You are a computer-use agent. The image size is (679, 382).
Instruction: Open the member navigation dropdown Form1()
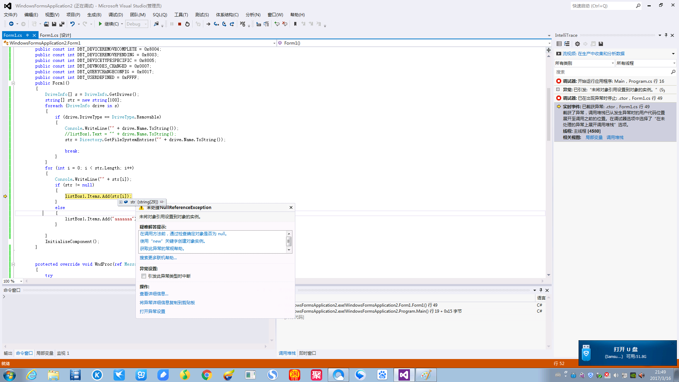[x=414, y=43]
